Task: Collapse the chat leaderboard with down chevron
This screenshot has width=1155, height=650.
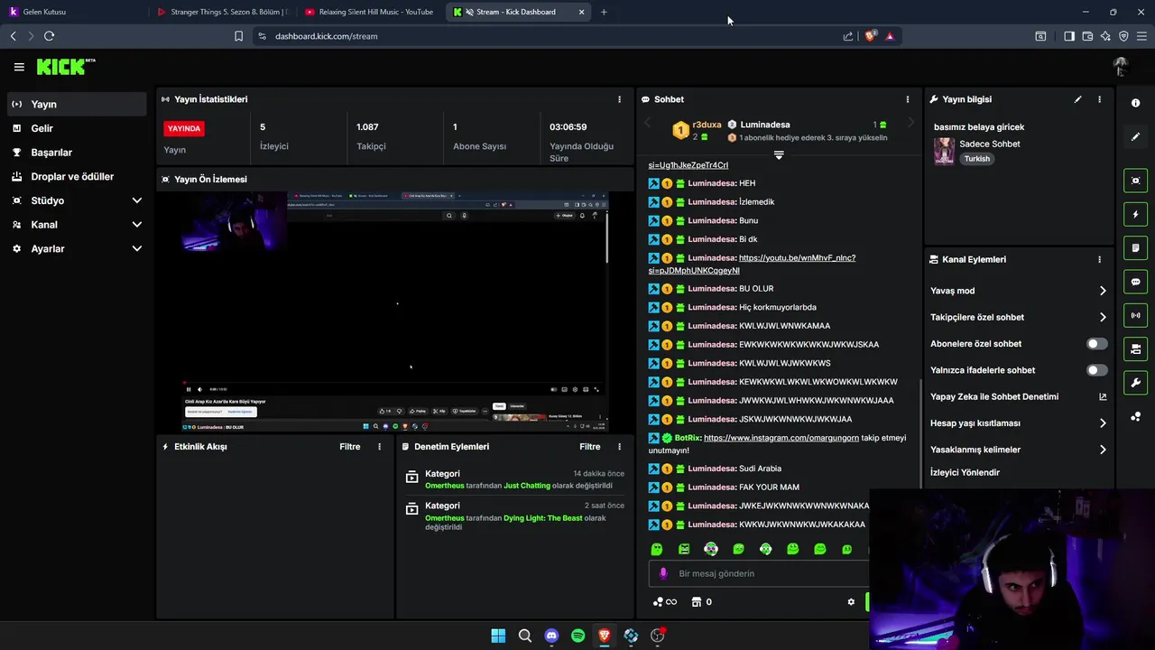Action: pyautogui.click(x=779, y=155)
